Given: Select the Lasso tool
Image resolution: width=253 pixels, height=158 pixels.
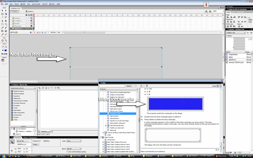Looking at the screenshot, I should 6,17.
